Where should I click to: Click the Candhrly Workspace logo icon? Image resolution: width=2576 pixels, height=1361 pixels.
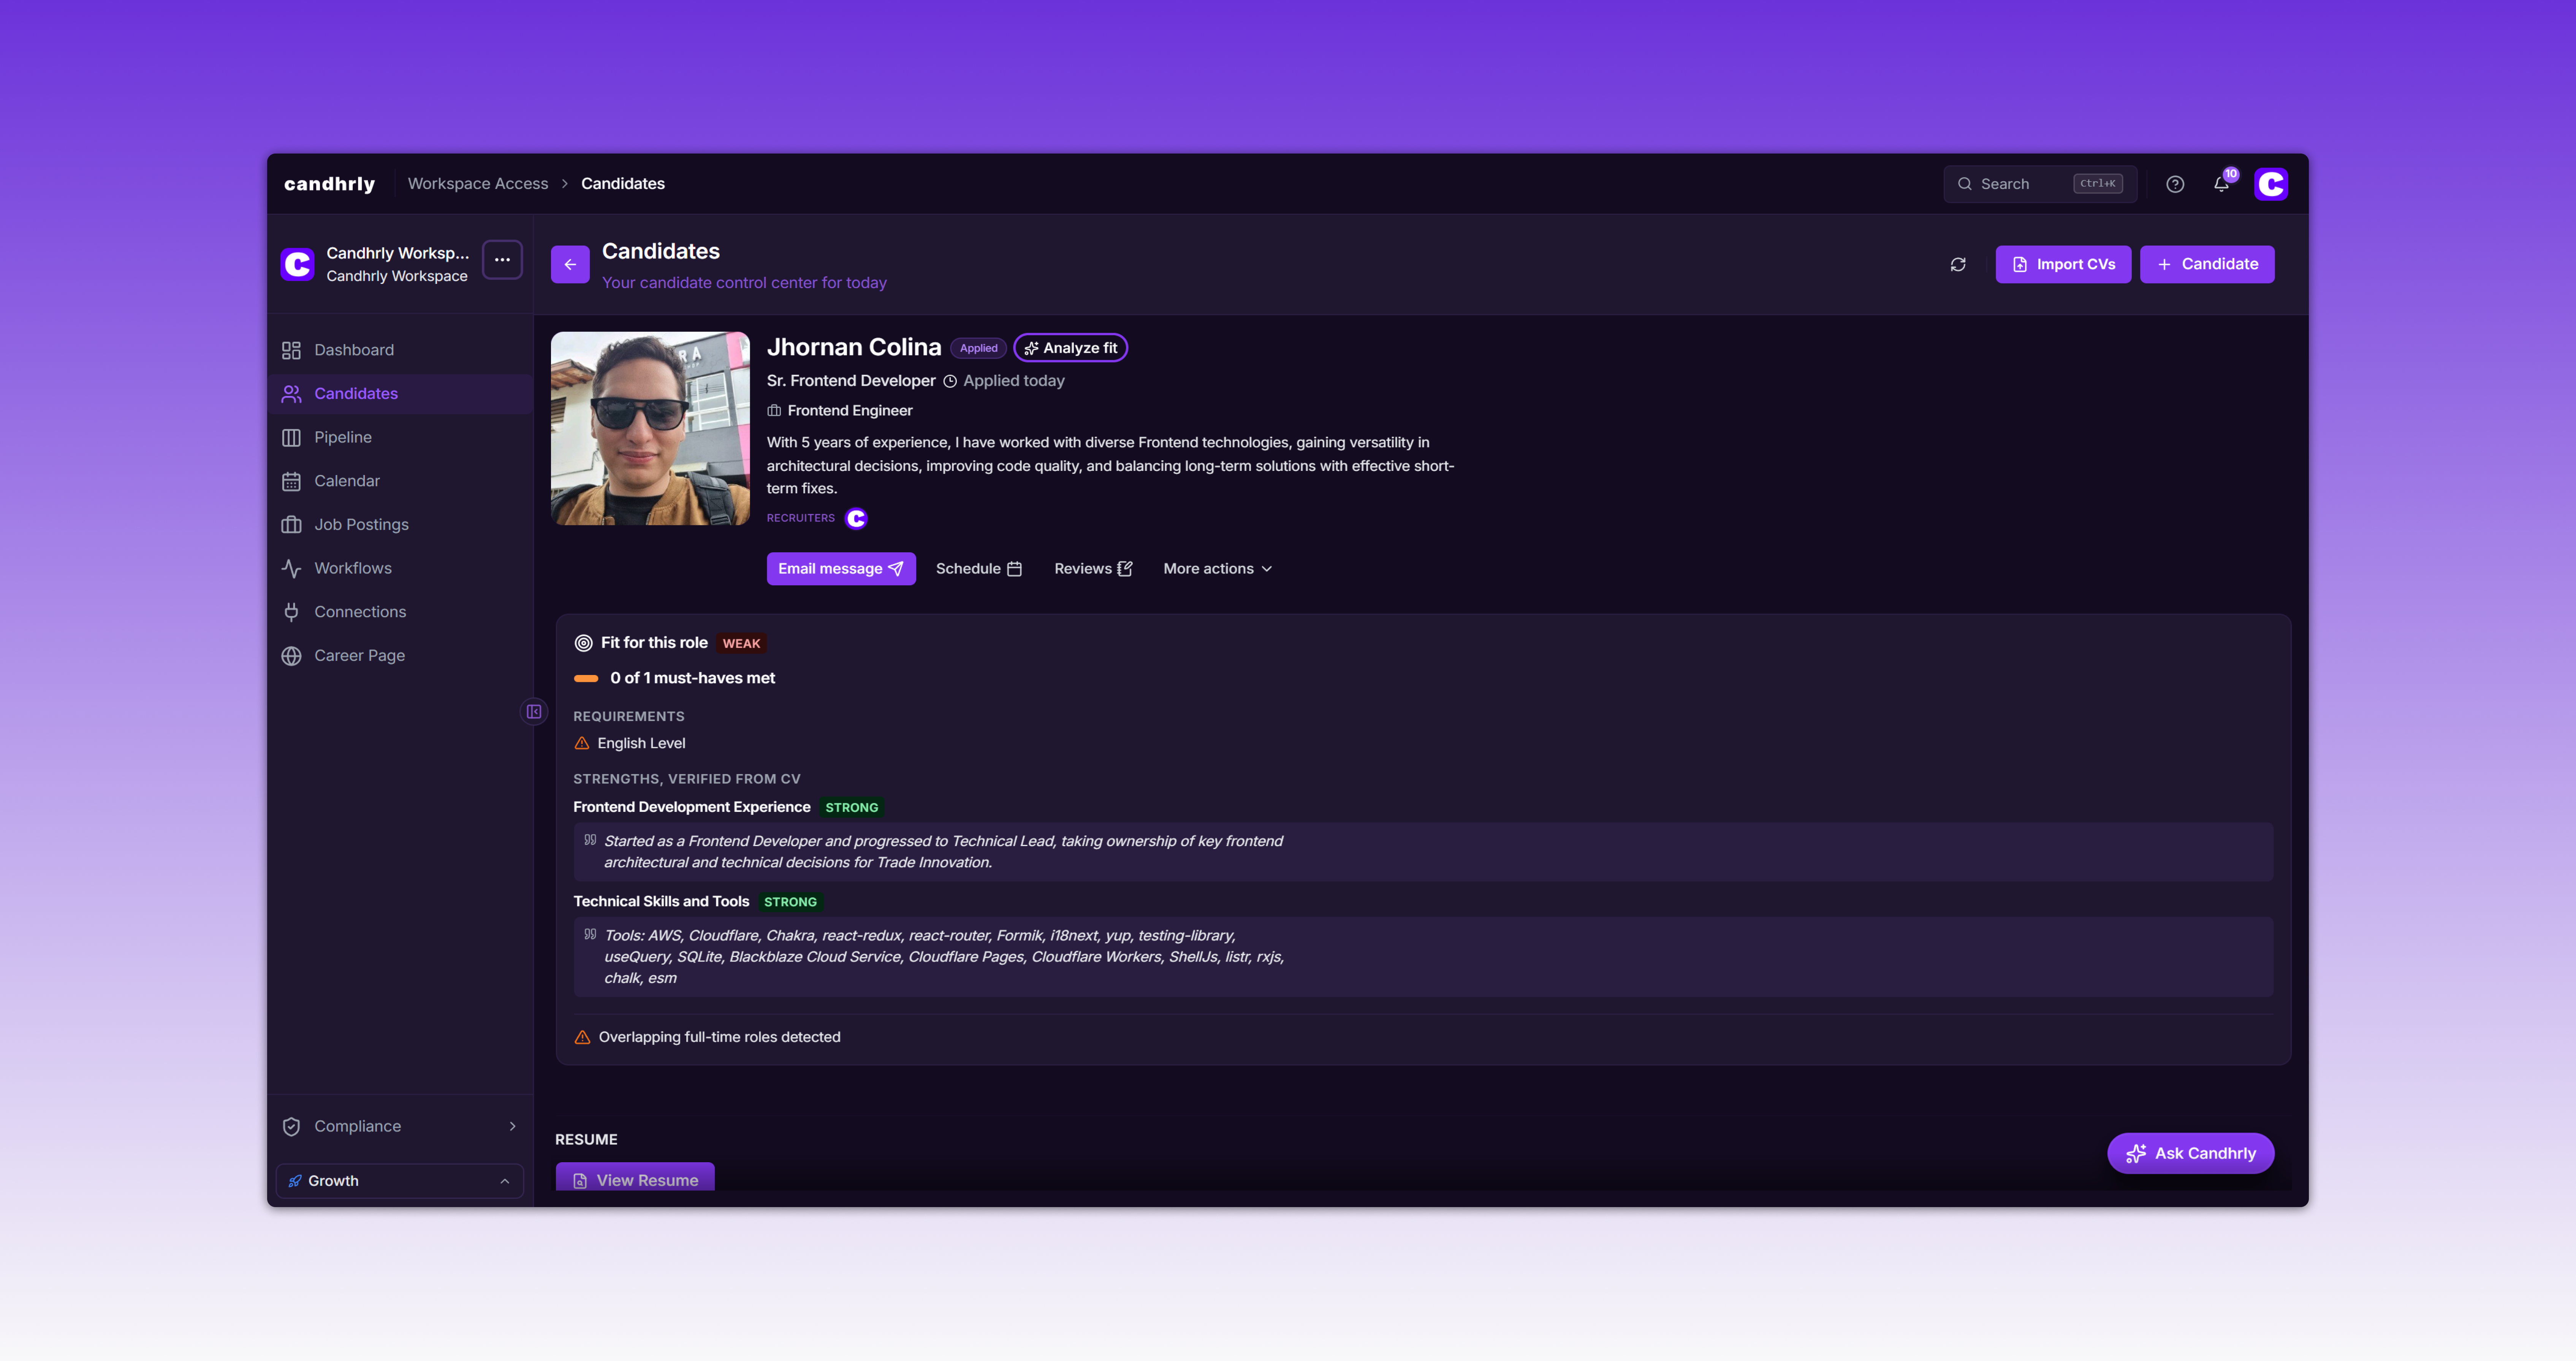[x=297, y=264]
